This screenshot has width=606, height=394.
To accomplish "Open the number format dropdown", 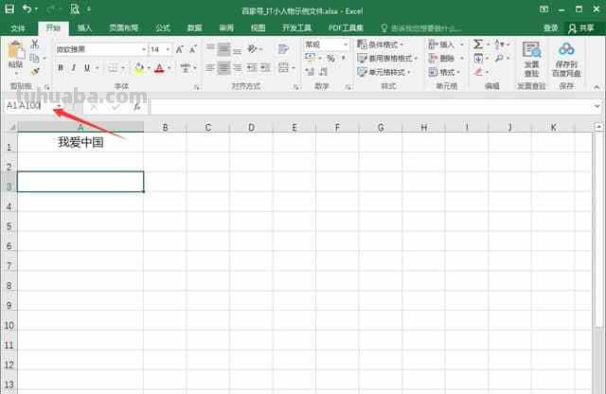I will [346, 45].
